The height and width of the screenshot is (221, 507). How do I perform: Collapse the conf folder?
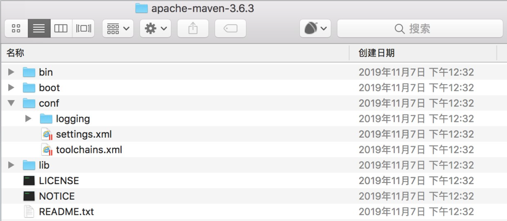[11, 103]
